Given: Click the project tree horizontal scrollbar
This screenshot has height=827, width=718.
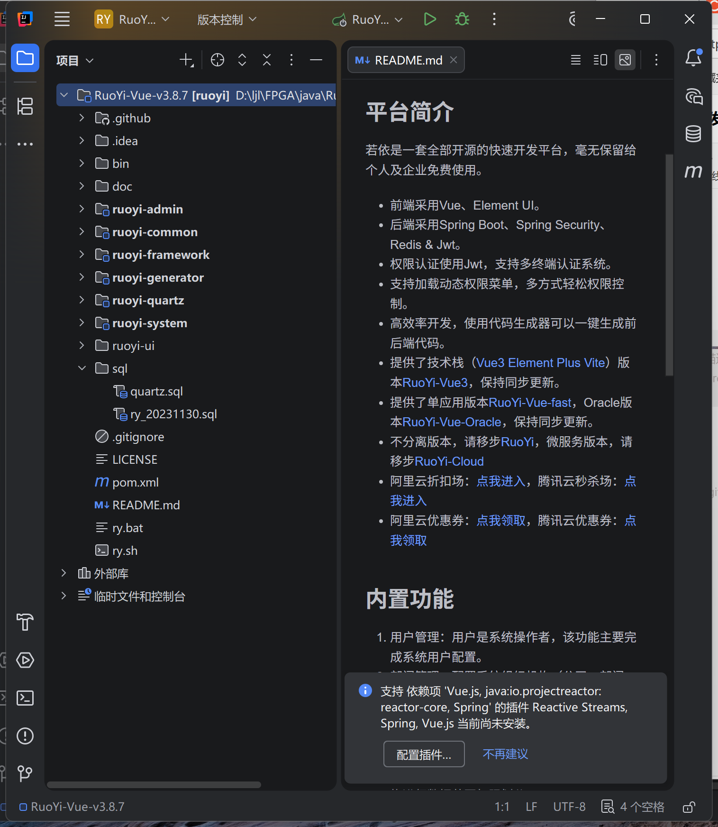Looking at the screenshot, I should tap(154, 785).
